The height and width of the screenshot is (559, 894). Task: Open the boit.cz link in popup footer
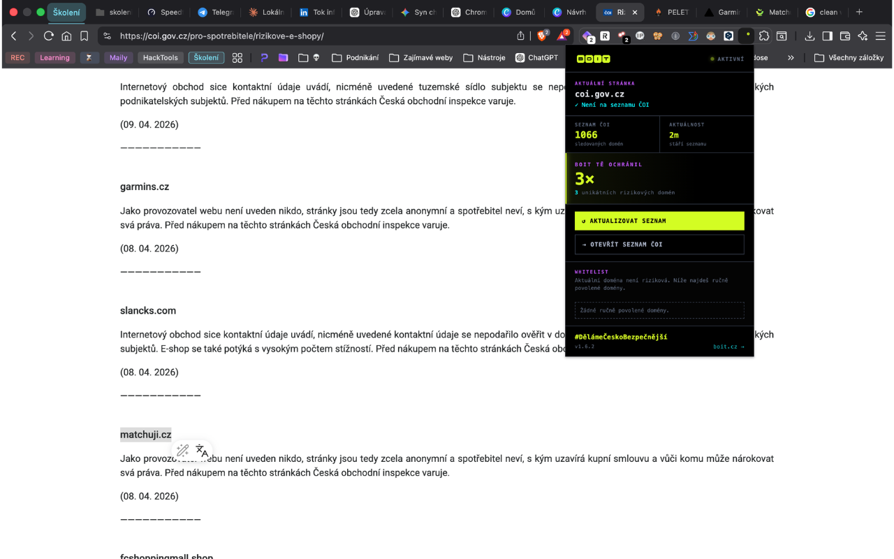point(728,347)
